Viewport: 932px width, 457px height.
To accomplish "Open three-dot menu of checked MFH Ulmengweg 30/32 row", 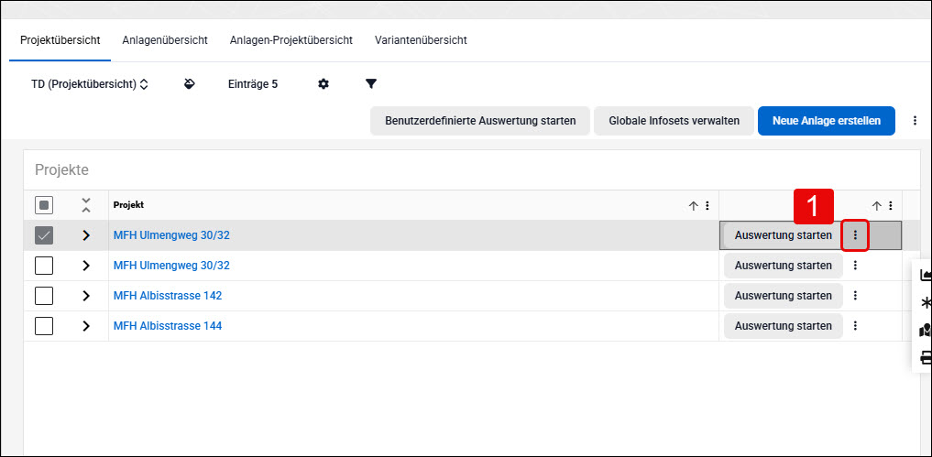I will coord(855,235).
